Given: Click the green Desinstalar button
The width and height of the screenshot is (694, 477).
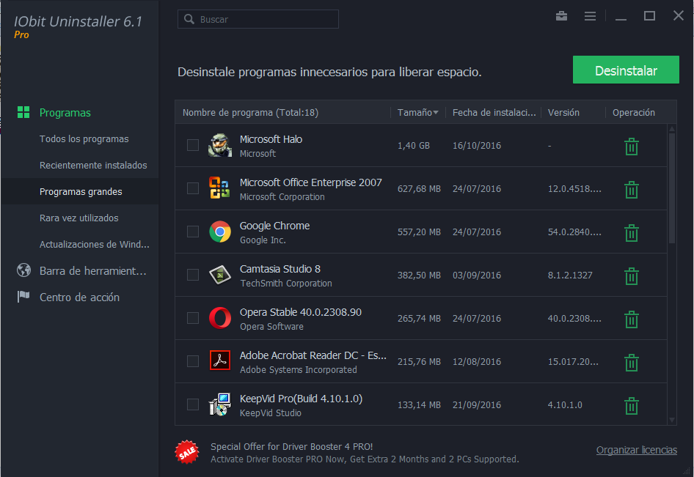Looking at the screenshot, I should pyautogui.click(x=626, y=70).
